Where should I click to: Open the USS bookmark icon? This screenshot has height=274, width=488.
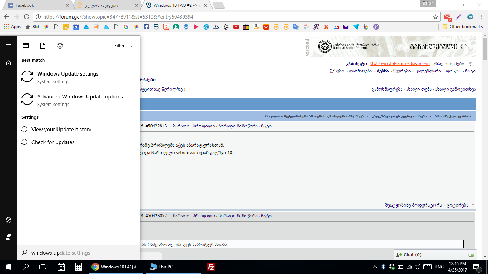[336, 27]
